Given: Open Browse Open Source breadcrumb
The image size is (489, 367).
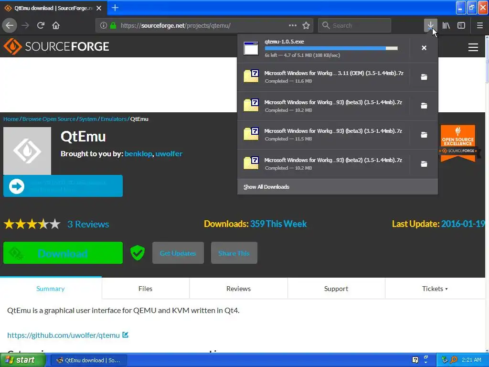Looking at the screenshot, I should 49,119.
